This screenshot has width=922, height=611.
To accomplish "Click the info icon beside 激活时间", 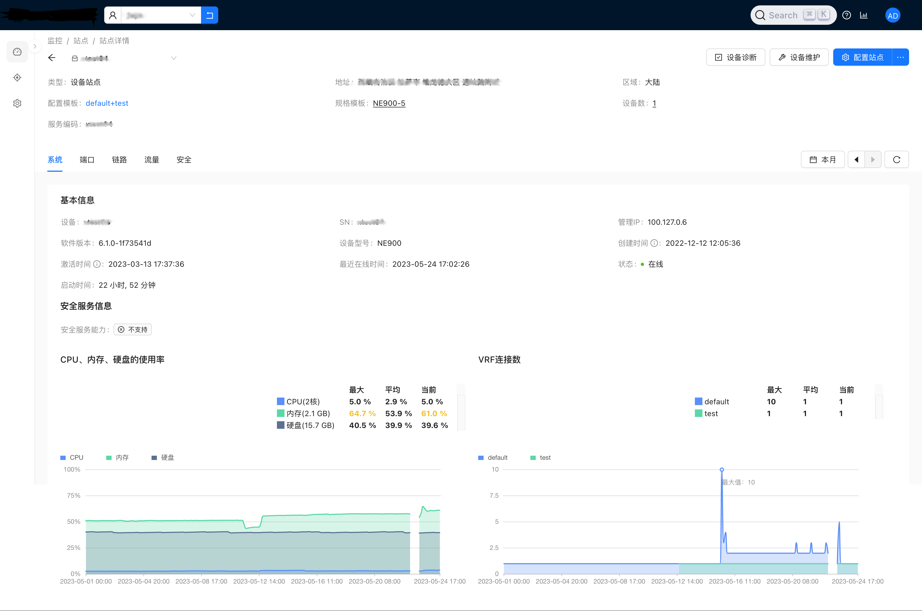I will 97,264.
